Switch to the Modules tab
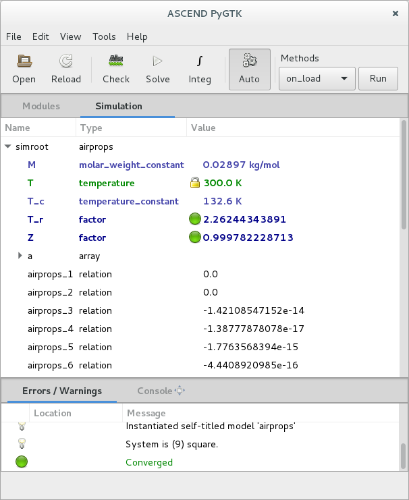Viewport: 409px width, 500px height. coord(41,106)
